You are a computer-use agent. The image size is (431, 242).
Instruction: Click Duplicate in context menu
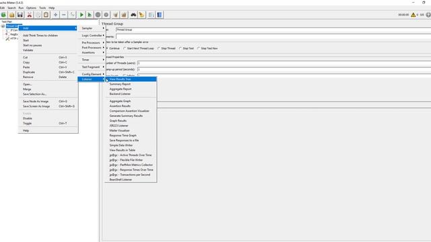click(48, 72)
